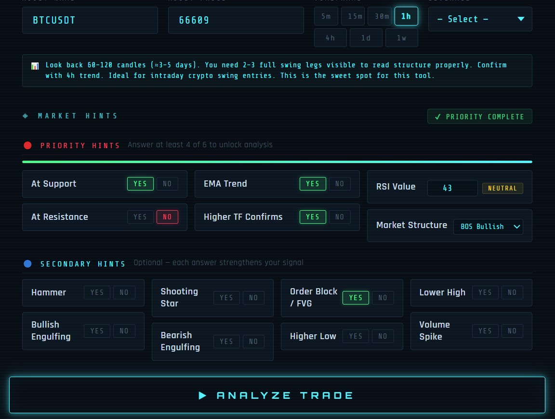Click the Priority Complete badge

[x=480, y=116]
